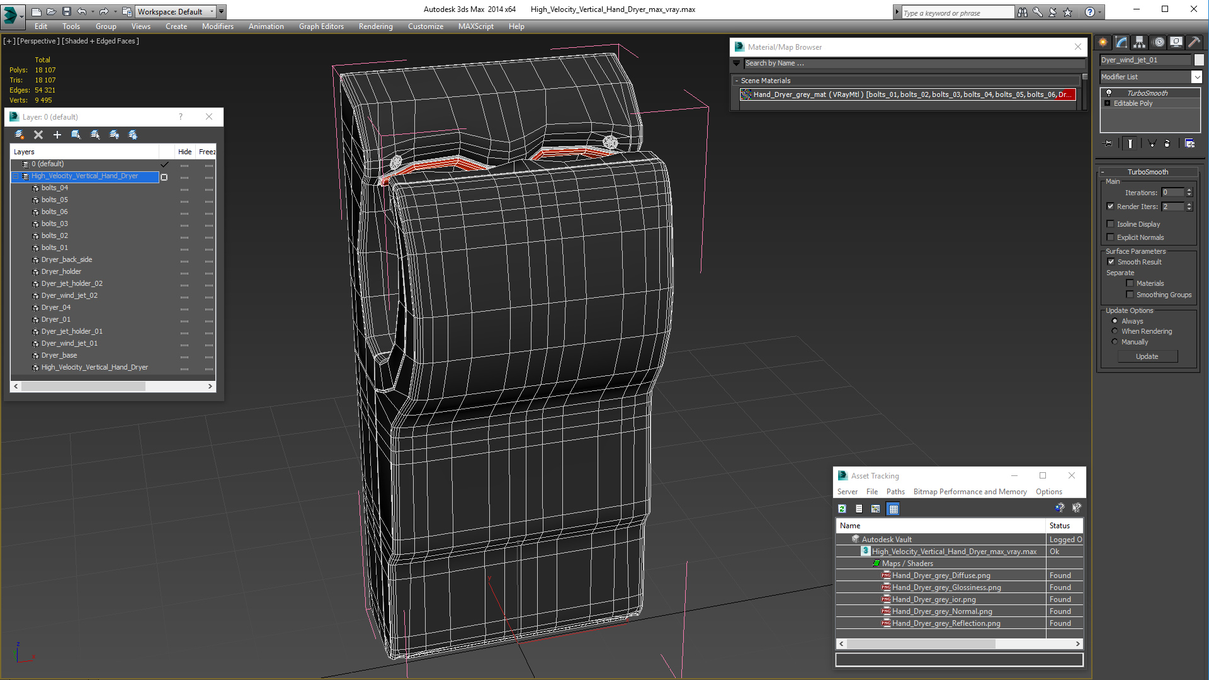Screen dimensions: 1209x680
Task: Open Bitmap Performance and Memory menu
Action: [970, 492]
